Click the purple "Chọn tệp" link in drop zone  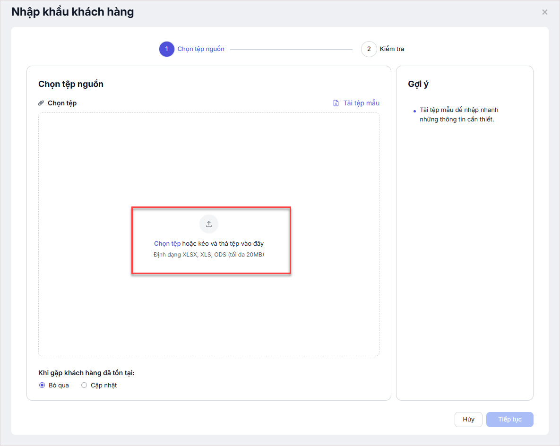167,244
